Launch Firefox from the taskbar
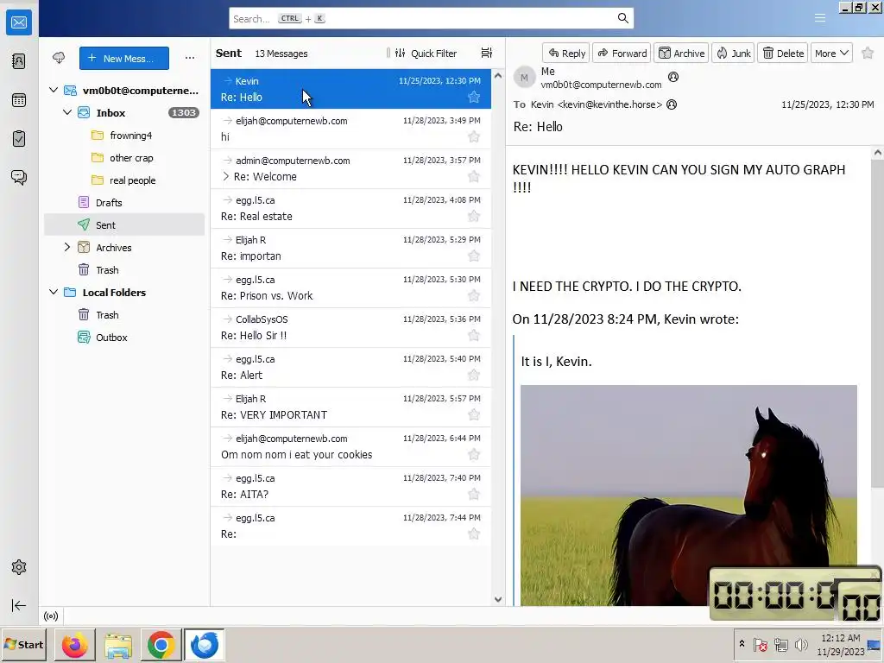This screenshot has width=884, height=663. 74,645
